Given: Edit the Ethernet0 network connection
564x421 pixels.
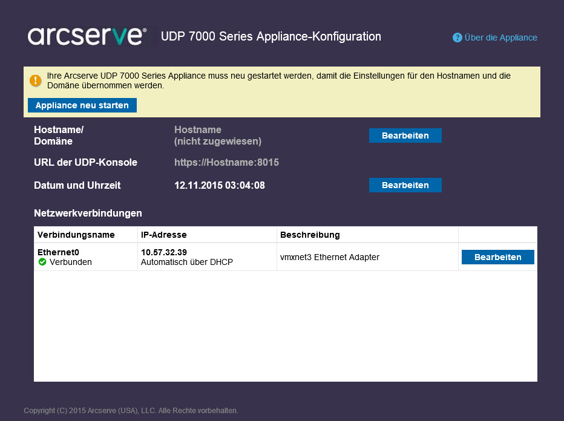Looking at the screenshot, I should [x=498, y=257].
